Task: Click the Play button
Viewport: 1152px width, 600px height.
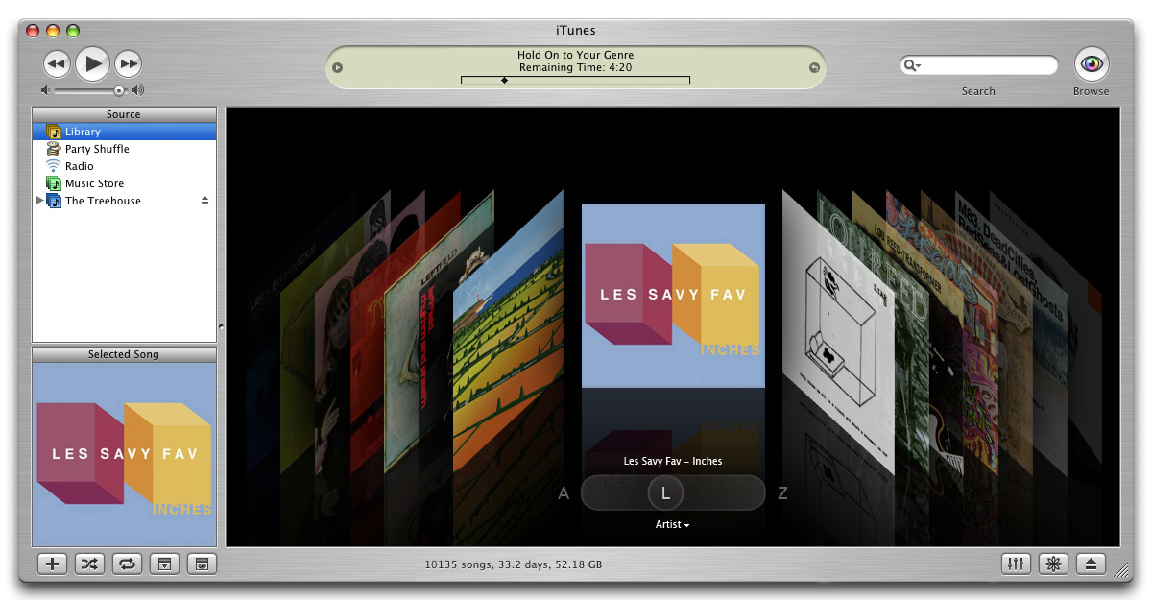Action: pyautogui.click(x=92, y=64)
